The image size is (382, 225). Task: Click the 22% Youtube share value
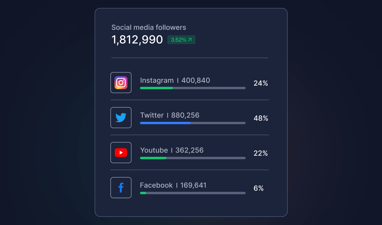[261, 153]
